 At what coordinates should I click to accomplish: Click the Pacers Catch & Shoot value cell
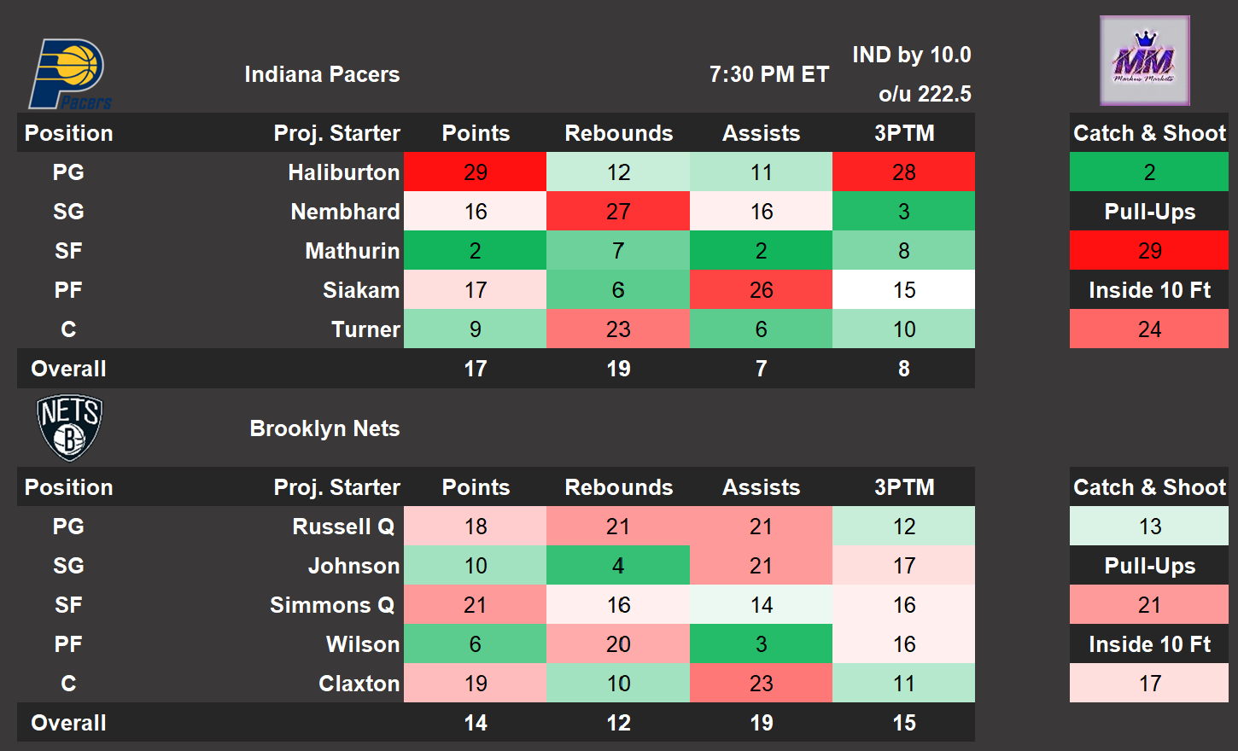click(1149, 172)
